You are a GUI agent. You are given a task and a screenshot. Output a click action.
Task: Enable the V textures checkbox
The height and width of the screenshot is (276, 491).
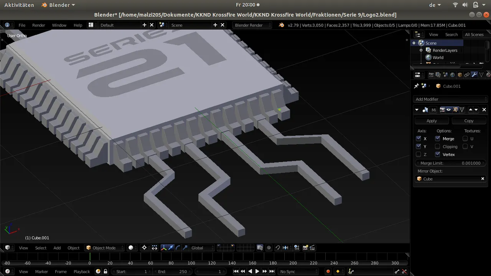point(465,146)
